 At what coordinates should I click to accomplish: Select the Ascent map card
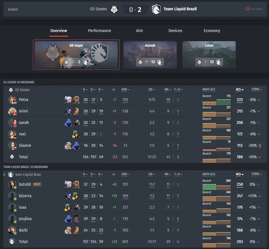click(150, 55)
